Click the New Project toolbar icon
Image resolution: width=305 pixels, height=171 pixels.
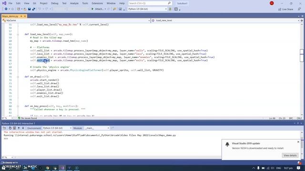pyautogui.click(x=19, y=9)
